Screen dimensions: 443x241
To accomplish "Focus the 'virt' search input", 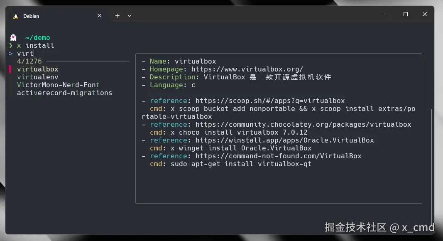I will click(25, 53).
